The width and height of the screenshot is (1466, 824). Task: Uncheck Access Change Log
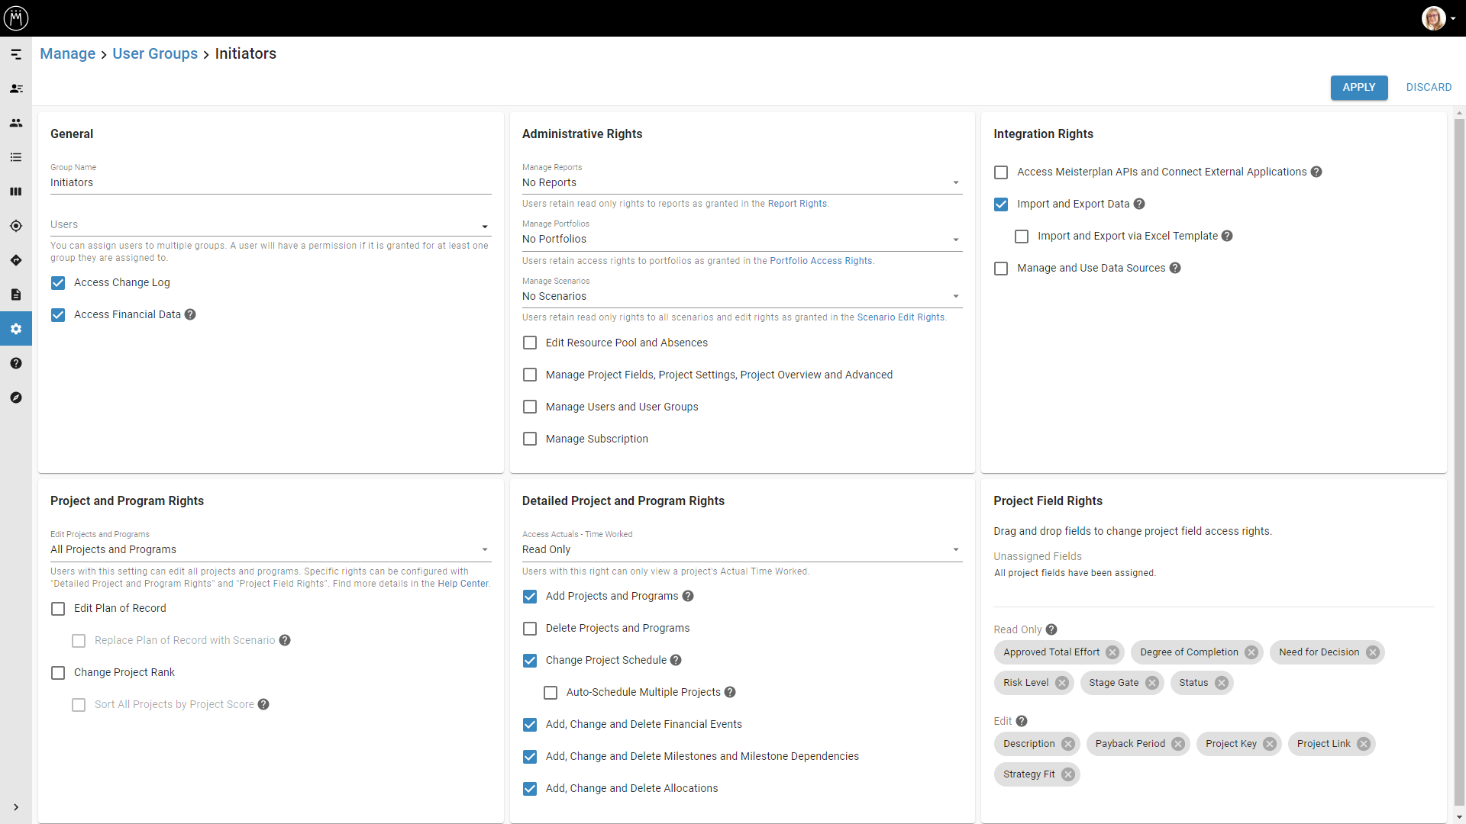(x=58, y=283)
